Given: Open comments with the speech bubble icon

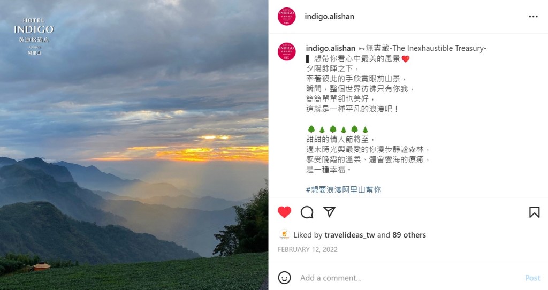Looking at the screenshot, I should 307,212.
